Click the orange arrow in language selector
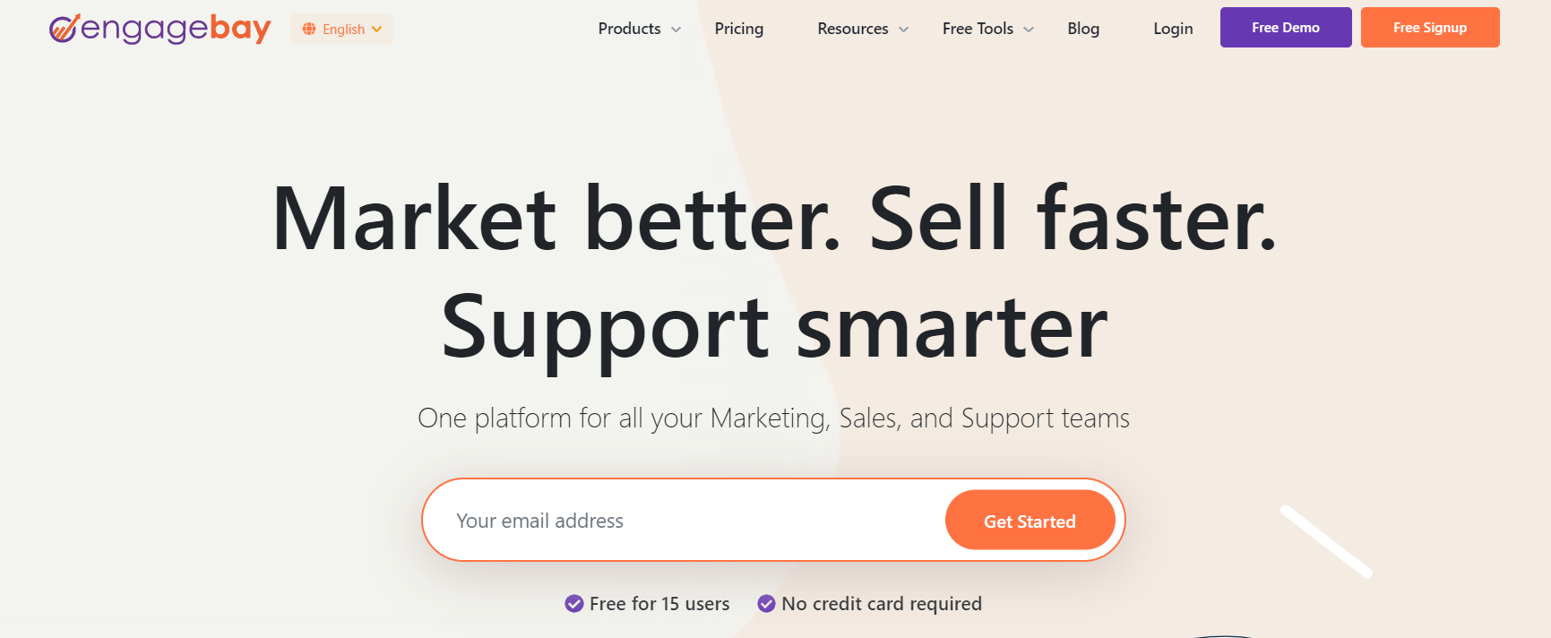The width and height of the screenshot is (1551, 638). (x=377, y=30)
